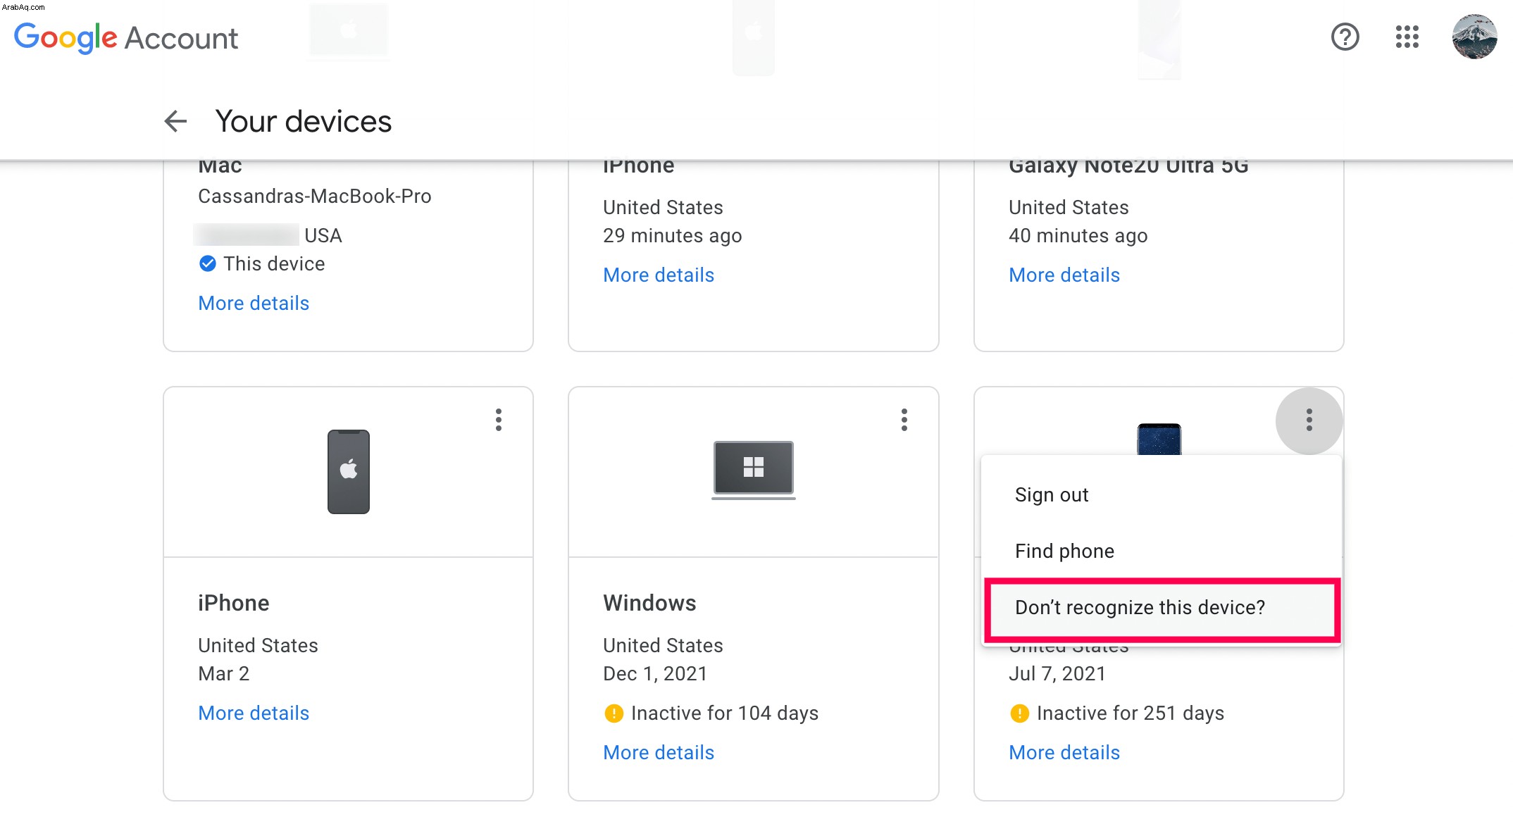Open More details for Cassandras-MacBook-Pro
Viewport: 1513px width, 817px height.
coord(254,303)
